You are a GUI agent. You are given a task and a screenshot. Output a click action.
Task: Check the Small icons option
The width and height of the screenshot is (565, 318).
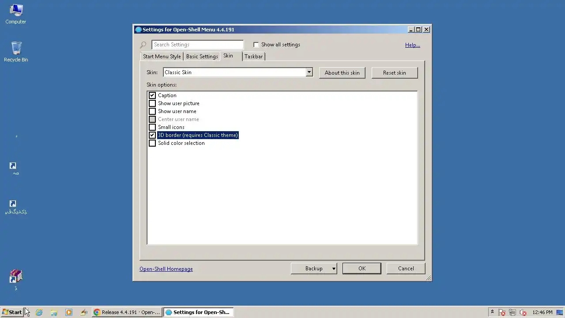pyautogui.click(x=152, y=127)
